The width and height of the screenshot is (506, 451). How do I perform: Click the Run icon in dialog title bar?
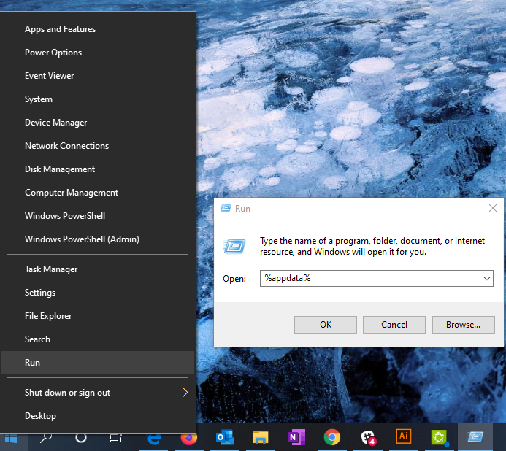[x=226, y=208]
